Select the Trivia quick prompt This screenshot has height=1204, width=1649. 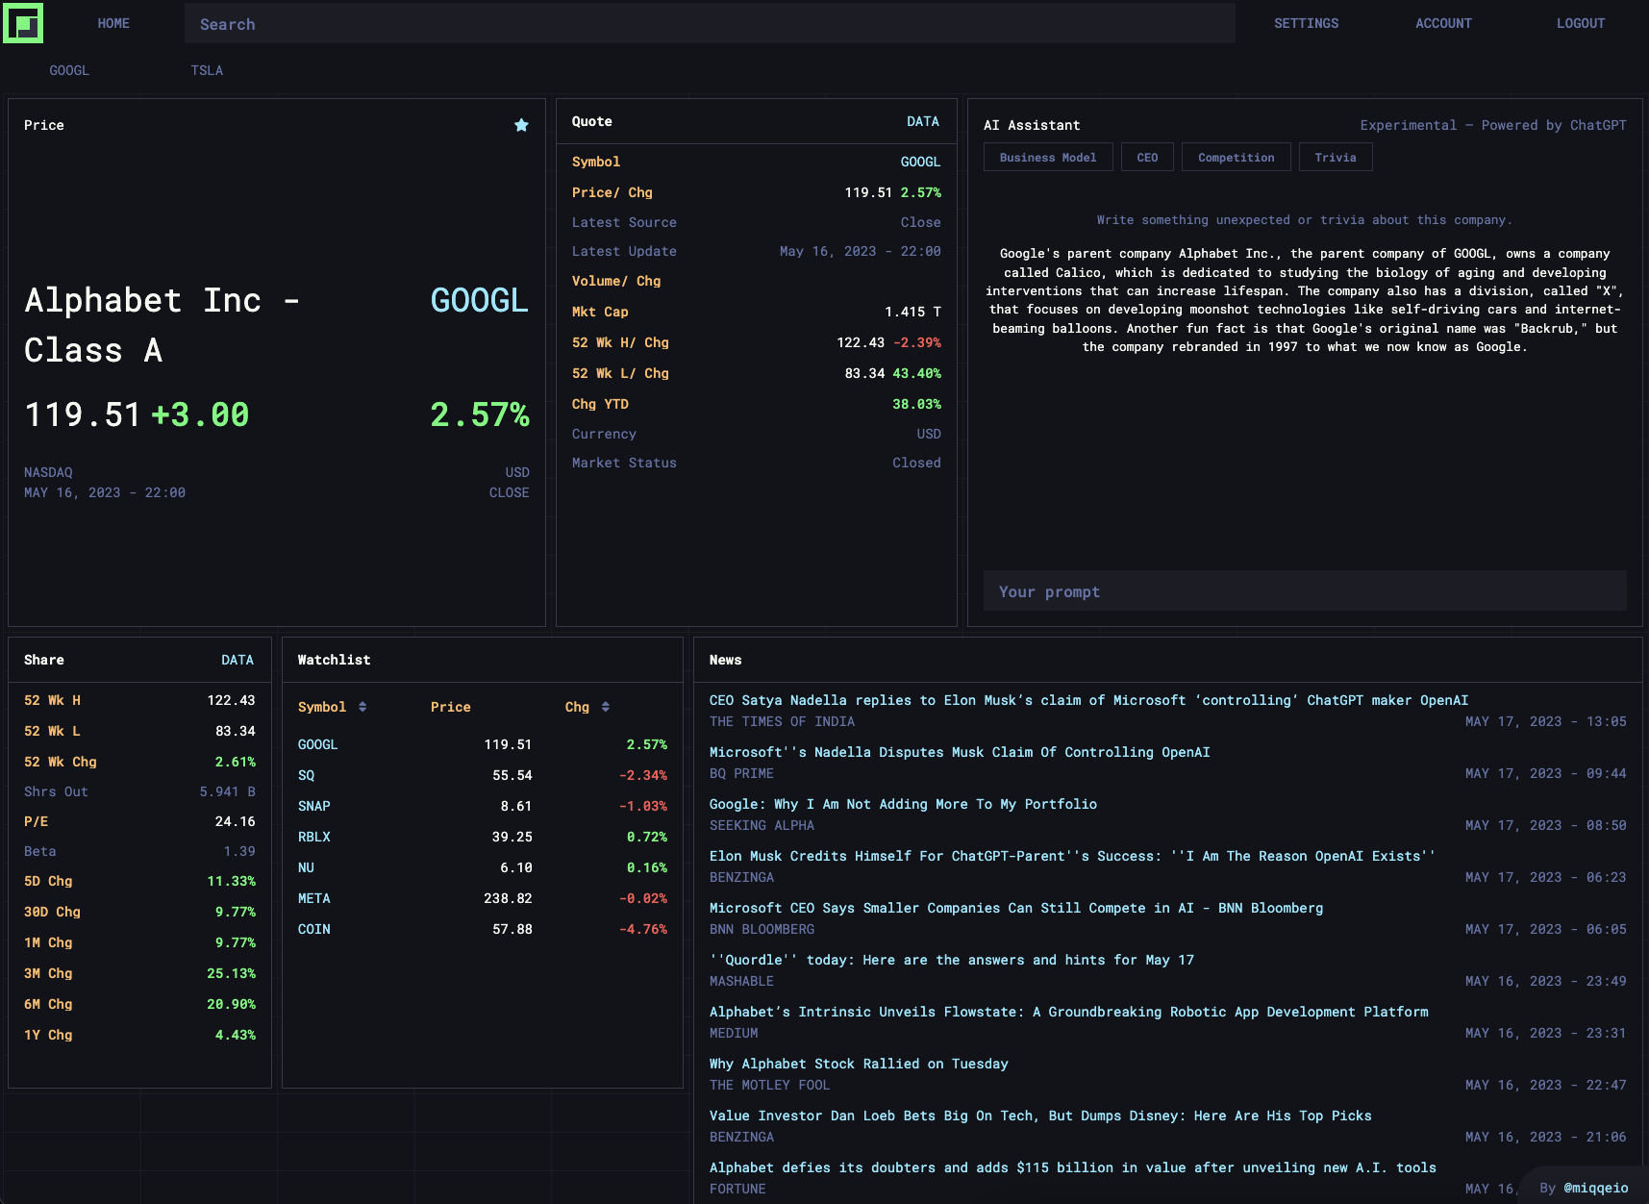click(1336, 157)
